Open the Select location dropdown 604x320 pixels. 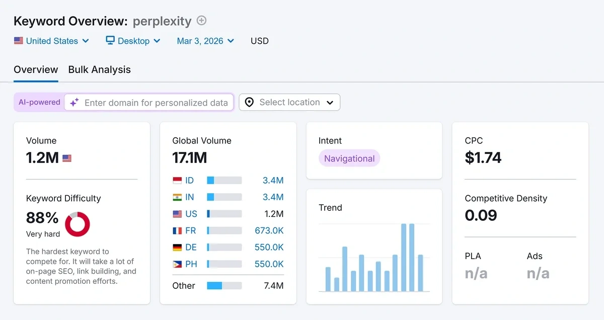289,102
